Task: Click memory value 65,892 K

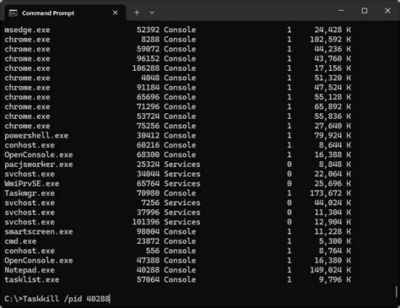Action: click(332, 106)
